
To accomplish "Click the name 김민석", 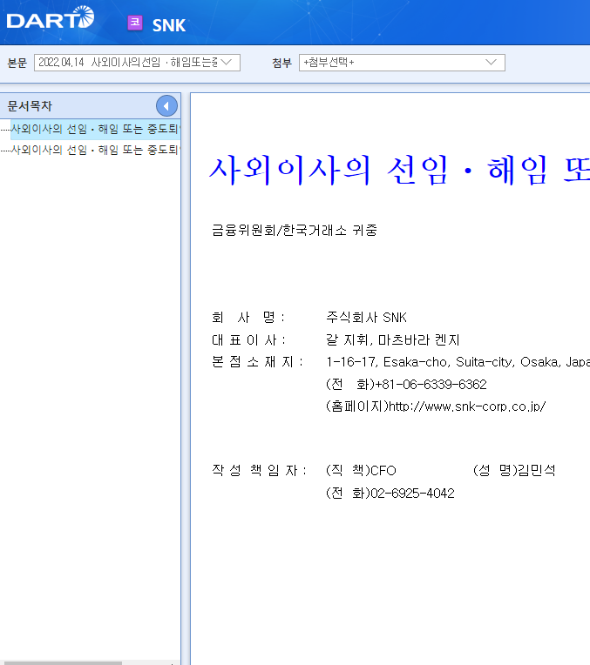I will [537, 470].
